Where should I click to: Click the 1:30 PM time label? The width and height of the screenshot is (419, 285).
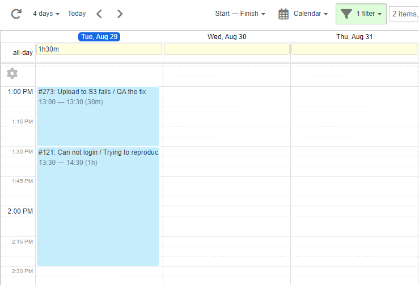coord(23,152)
